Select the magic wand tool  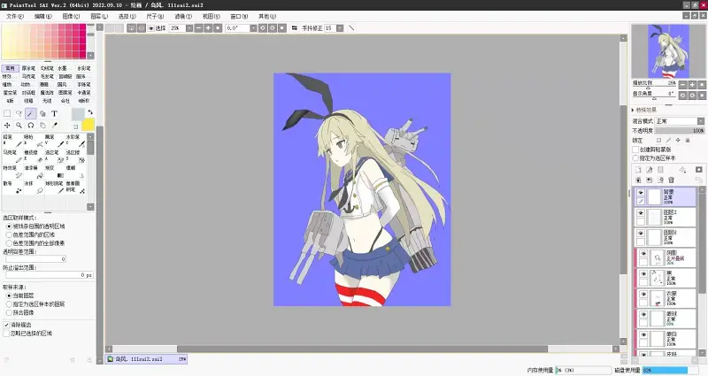(x=31, y=114)
